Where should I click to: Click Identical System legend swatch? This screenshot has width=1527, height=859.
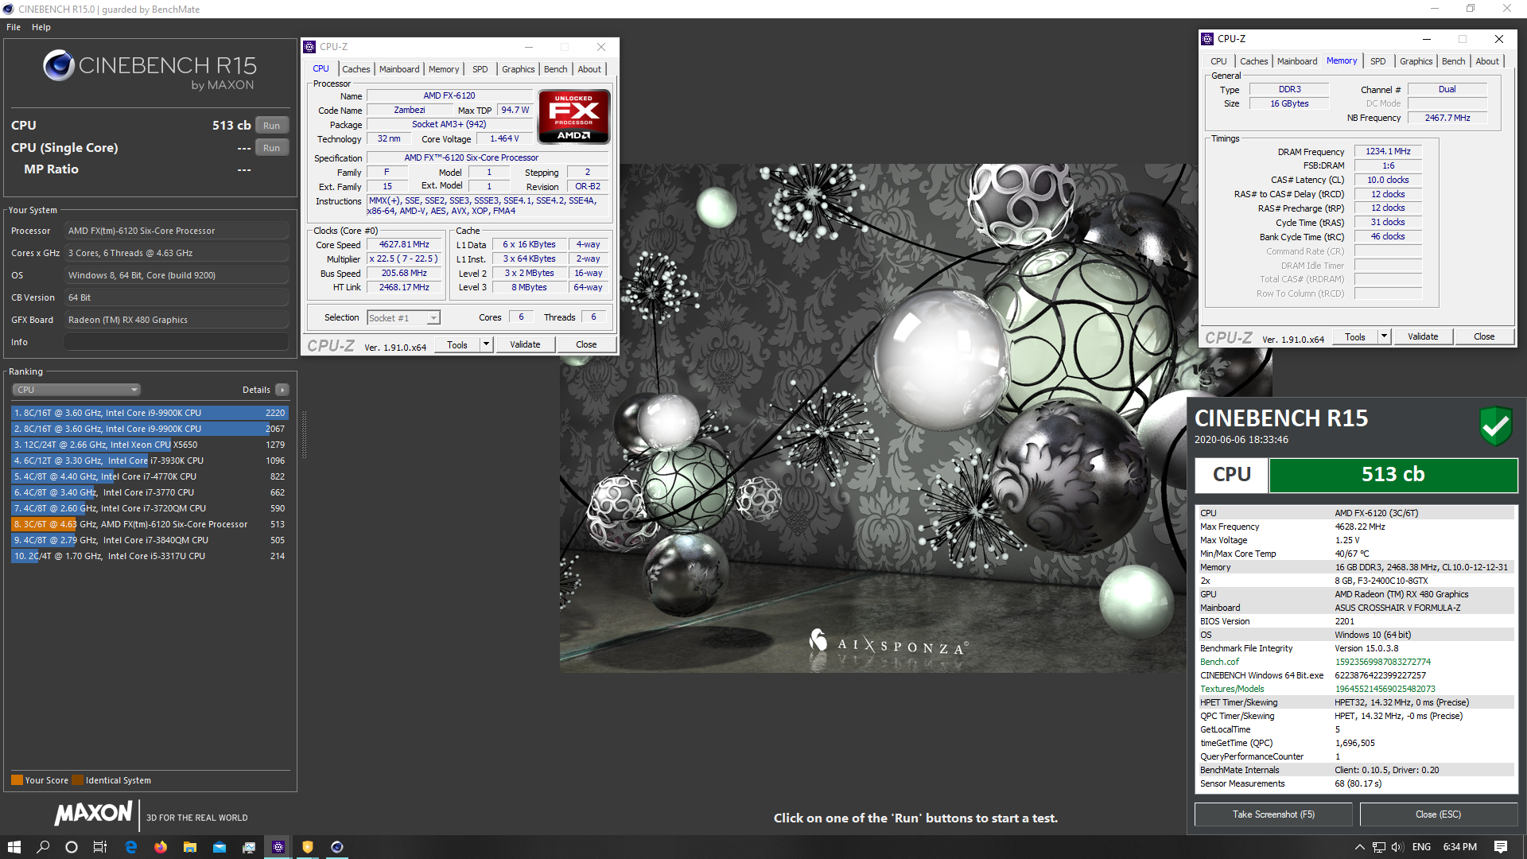tap(77, 780)
